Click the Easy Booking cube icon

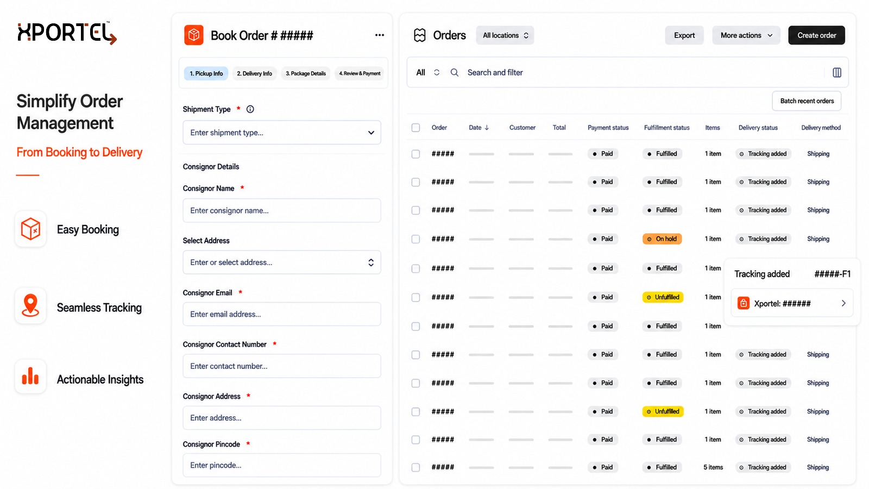point(30,229)
